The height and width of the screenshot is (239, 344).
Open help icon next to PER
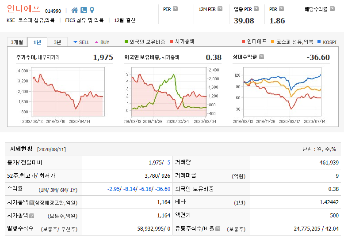(175, 9)
